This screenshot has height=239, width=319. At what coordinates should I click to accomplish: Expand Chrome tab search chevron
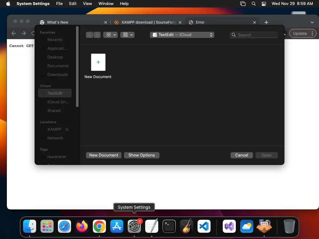click(312, 22)
